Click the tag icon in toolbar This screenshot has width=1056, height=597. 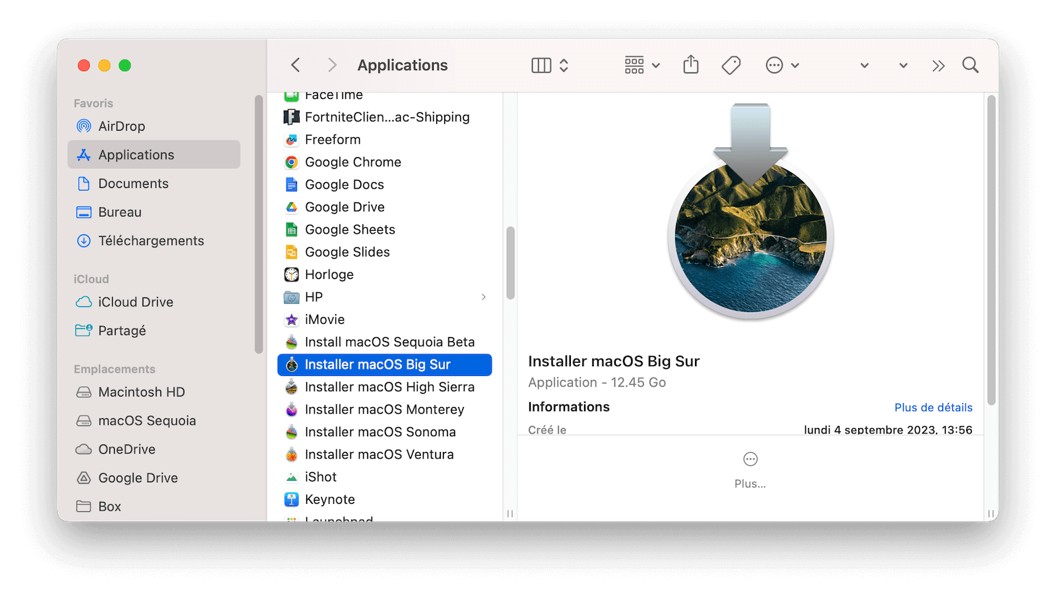pos(731,65)
